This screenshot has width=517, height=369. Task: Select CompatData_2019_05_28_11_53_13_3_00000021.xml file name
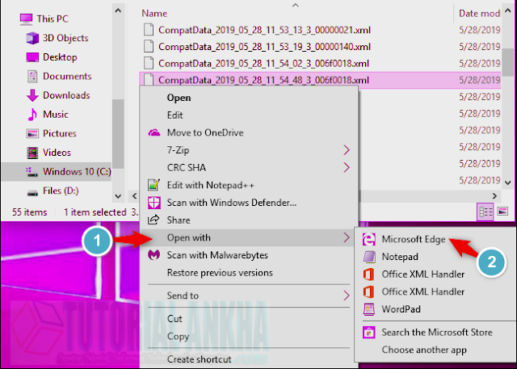pyautogui.click(x=264, y=30)
